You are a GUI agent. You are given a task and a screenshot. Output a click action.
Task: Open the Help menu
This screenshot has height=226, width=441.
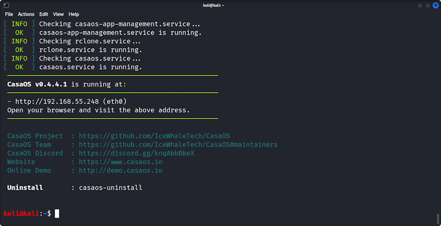point(74,14)
